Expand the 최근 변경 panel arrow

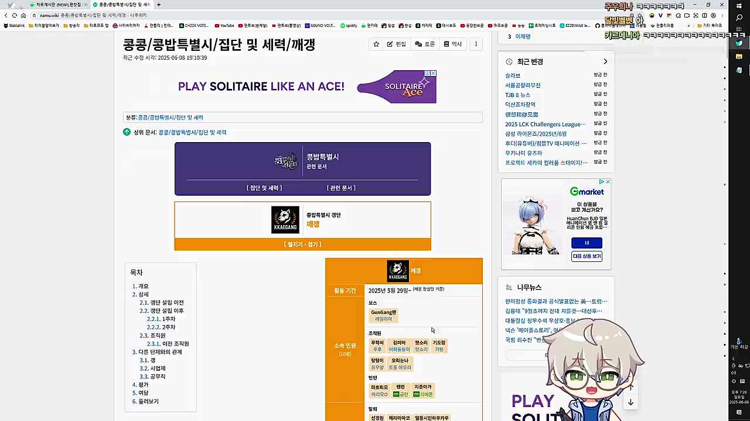(x=605, y=61)
